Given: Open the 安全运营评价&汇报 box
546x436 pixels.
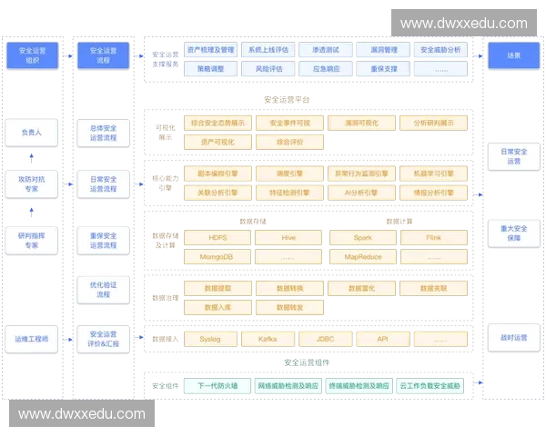Looking at the screenshot, I should pos(103,339).
